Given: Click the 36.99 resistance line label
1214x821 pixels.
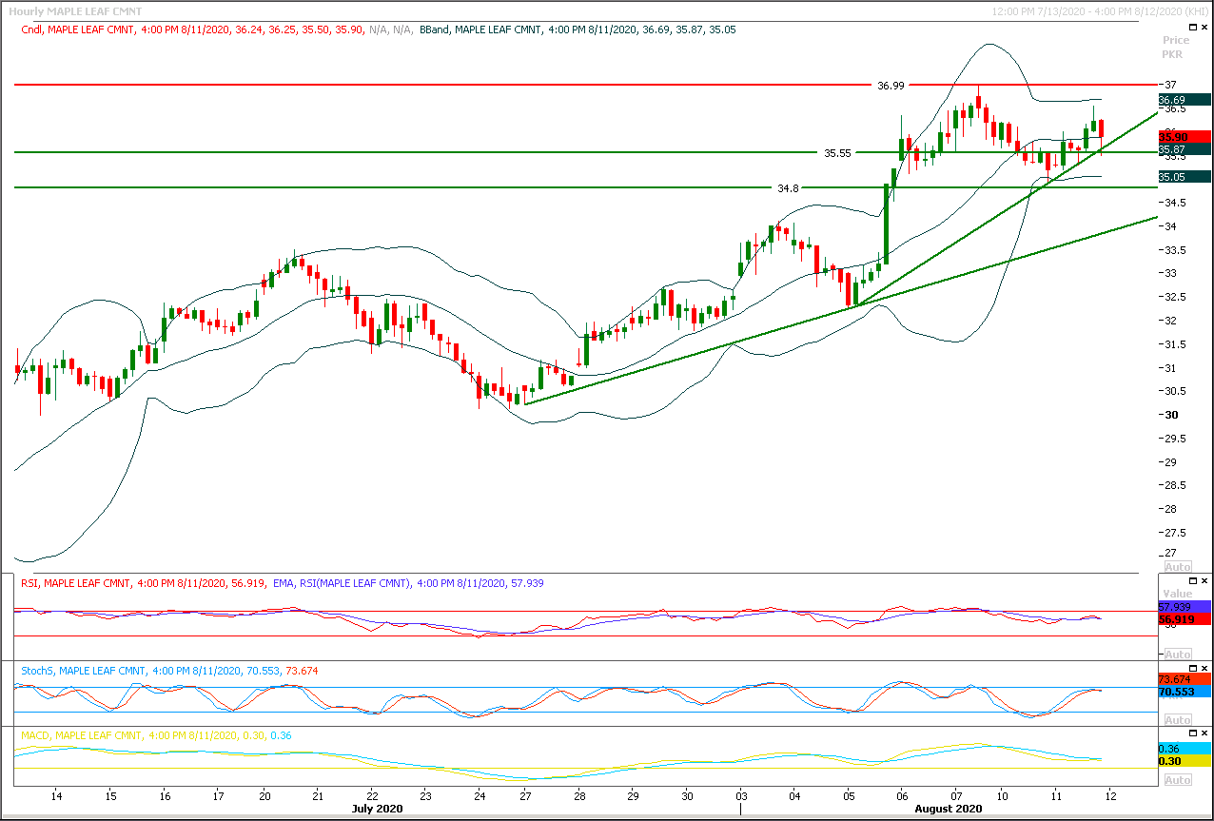Looking at the screenshot, I should point(891,86).
